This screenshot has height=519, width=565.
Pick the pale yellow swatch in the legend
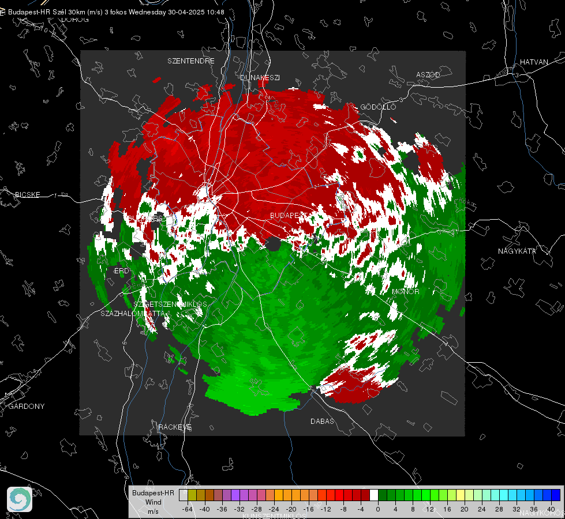click(x=461, y=495)
